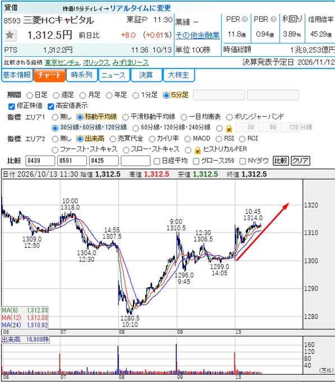Switch to 決算 tab
335x382 pixels.
tap(146, 75)
